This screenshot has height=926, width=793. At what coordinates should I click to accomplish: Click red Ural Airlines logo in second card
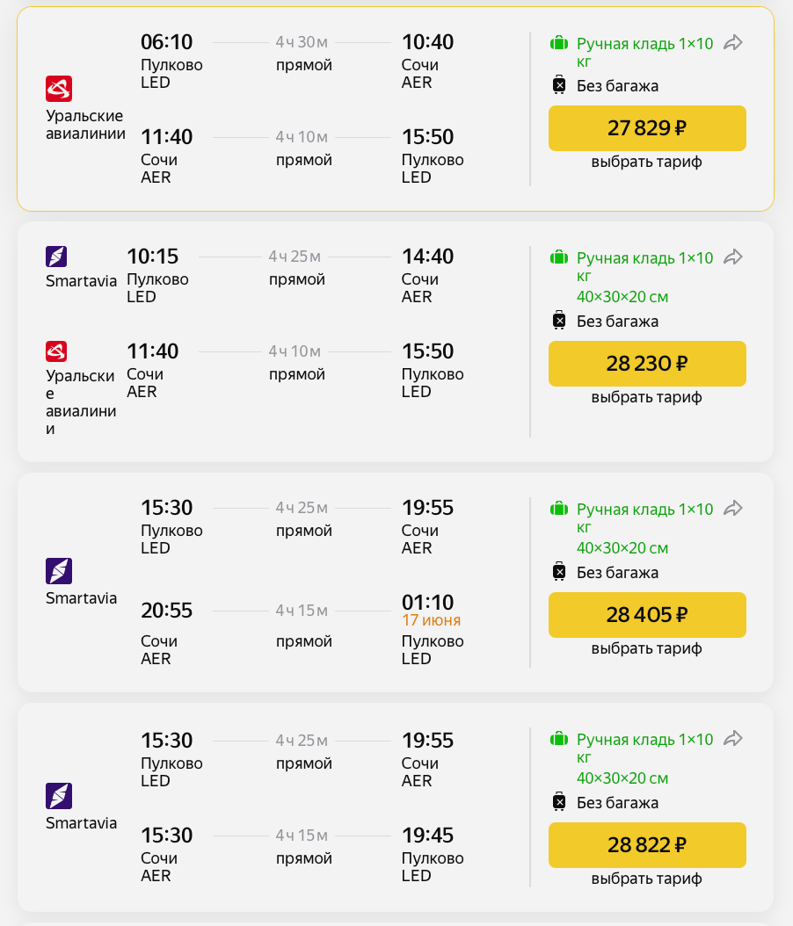coord(56,351)
